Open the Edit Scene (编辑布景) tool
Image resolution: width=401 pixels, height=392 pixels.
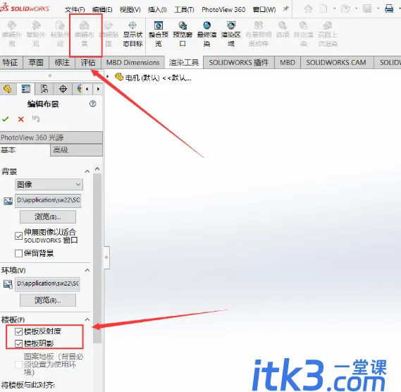85,34
